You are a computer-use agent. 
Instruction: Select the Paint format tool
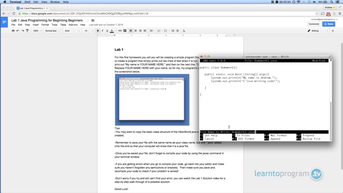[27, 31]
